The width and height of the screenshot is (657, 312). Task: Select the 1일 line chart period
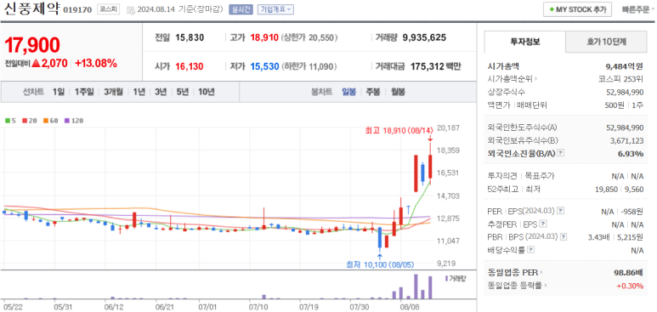[x=59, y=92]
